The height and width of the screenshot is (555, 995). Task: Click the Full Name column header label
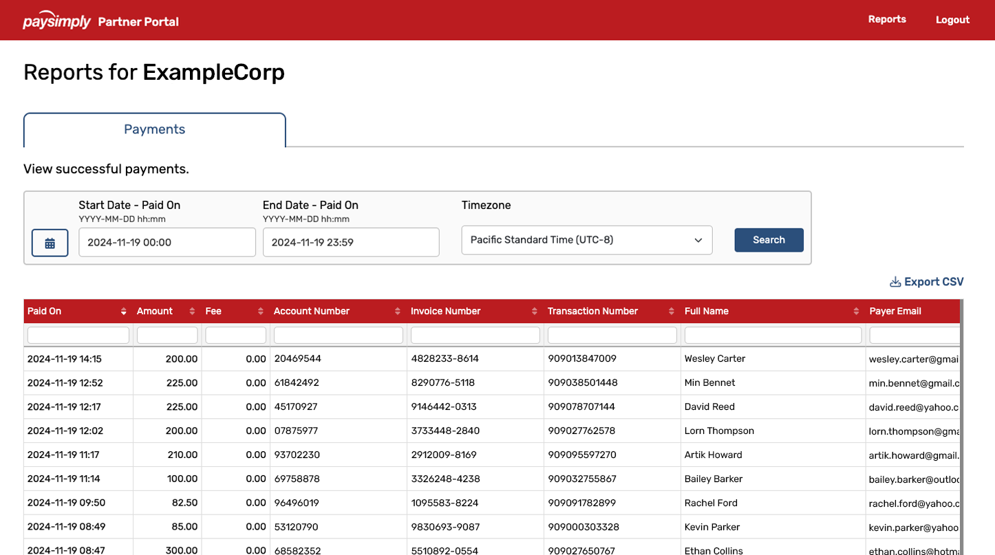(x=707, y=312)
